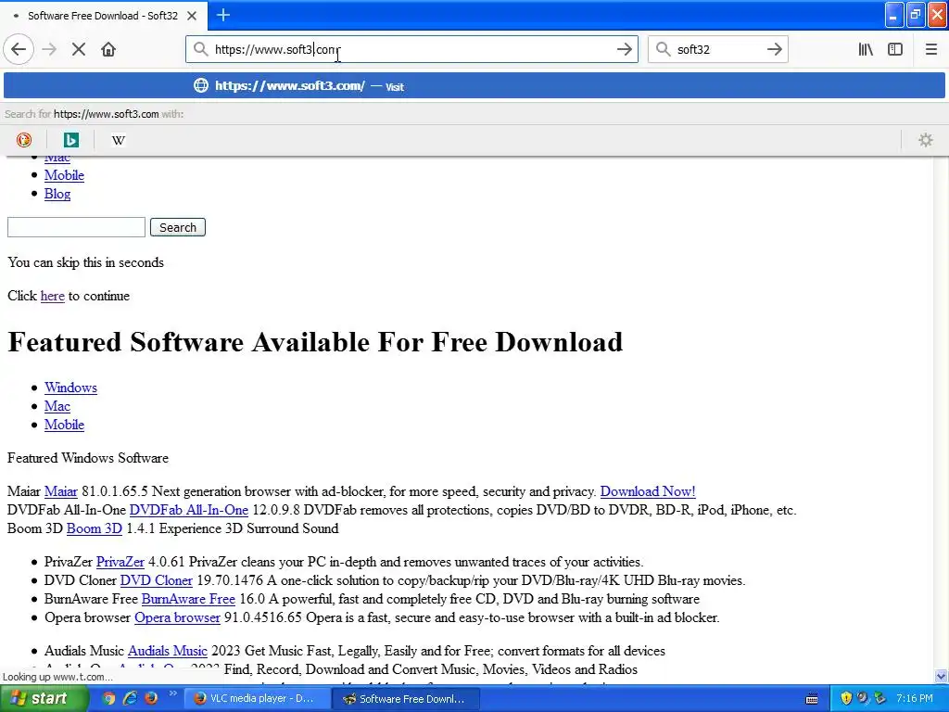Viewport: 949px width, 712px height.
Task: Open the Boom 3D link
Action: coord(95,528)
